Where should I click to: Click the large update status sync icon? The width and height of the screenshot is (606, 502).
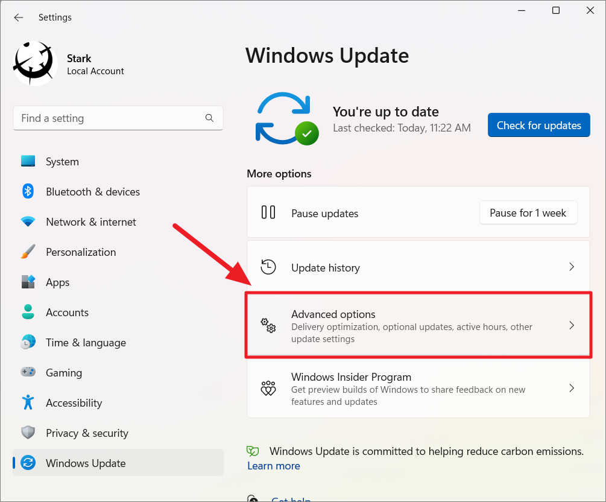point(287,118)
